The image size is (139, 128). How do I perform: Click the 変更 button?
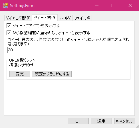pyautogui.click(x=20, y=74)
